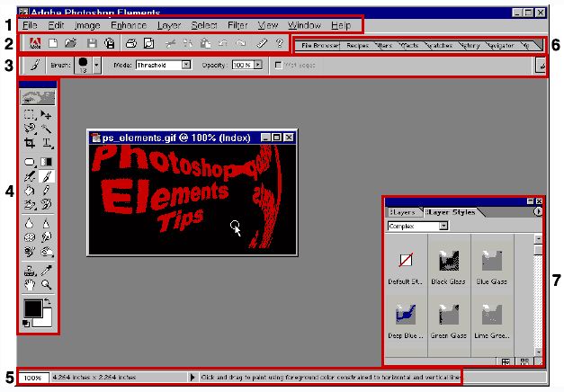The image size is (564, 392).
Task: Select the Lasso tool
Action: tap(30, 129)
